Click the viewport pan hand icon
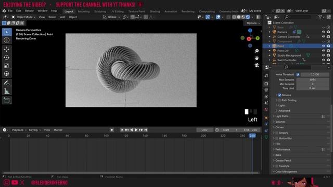This screenshot has height=187, width=333. pyautogui.click(x=257, y=58)
